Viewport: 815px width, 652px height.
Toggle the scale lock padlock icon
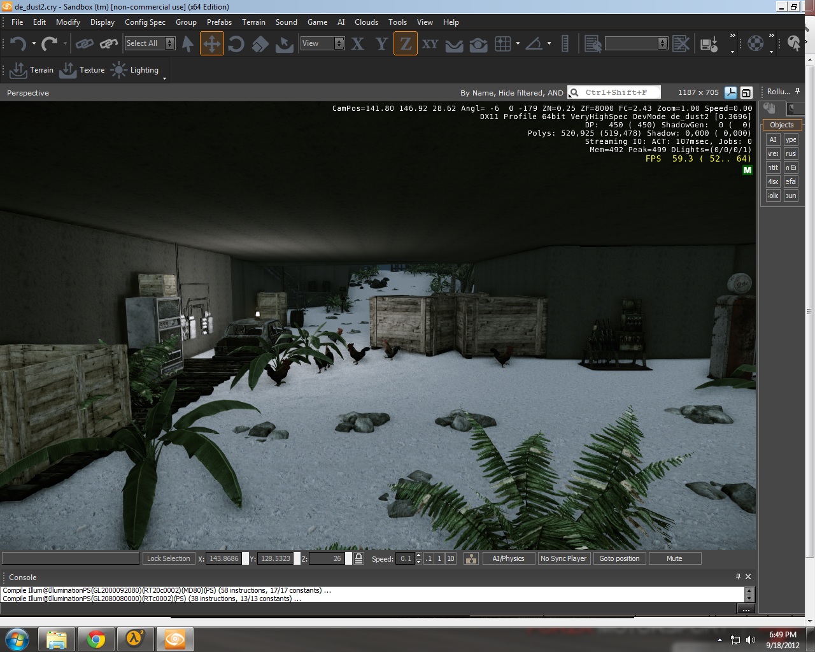359,558
